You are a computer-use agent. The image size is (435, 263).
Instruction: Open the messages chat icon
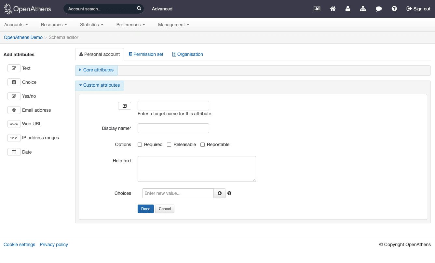pyautogui.click(x=378, y=8)
